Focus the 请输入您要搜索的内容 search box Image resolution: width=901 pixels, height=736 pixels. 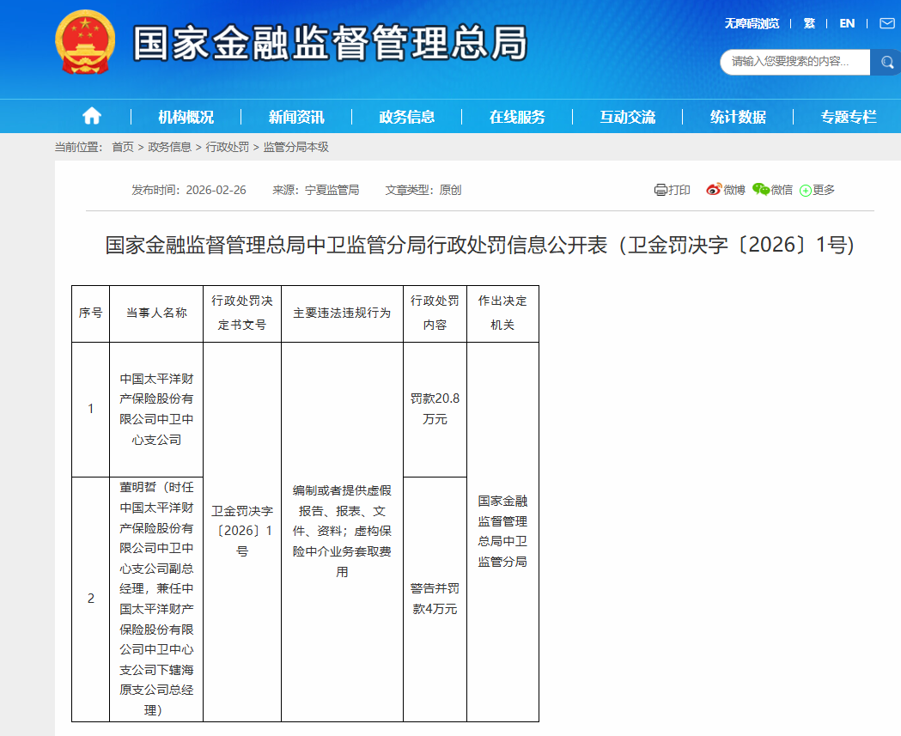click(794, 62)
